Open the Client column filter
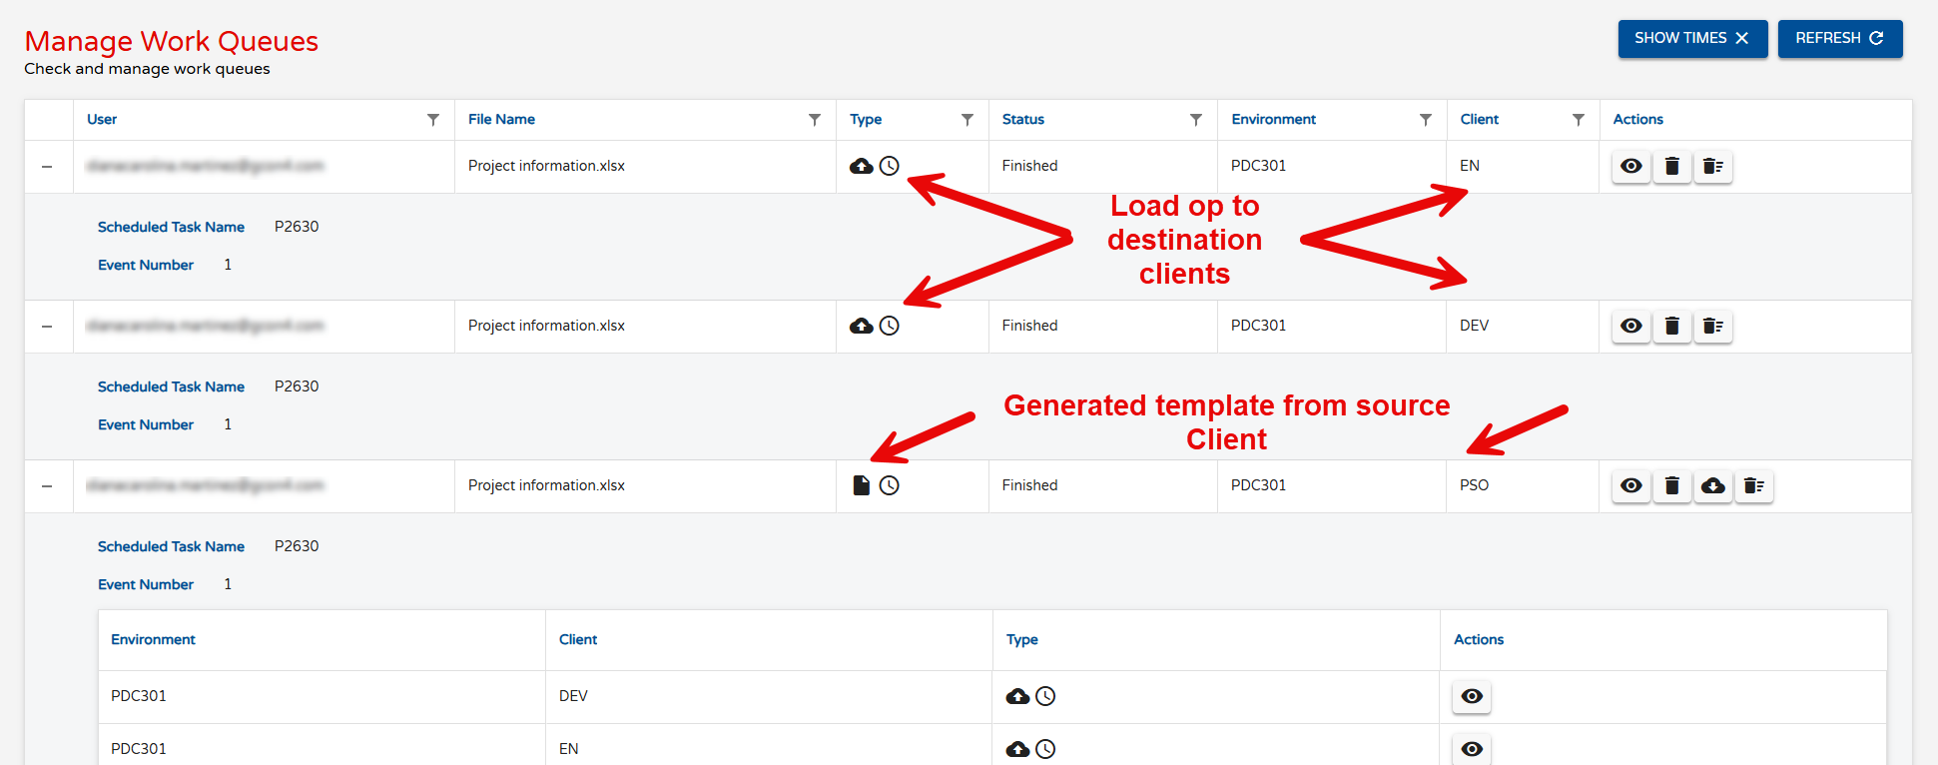1938x765 pixels. [1579, 120]
